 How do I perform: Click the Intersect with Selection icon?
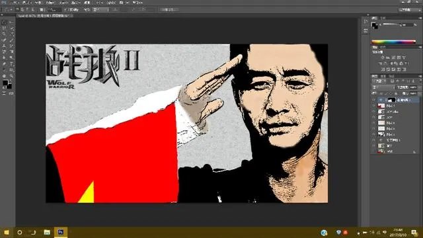tap(32, 10)
